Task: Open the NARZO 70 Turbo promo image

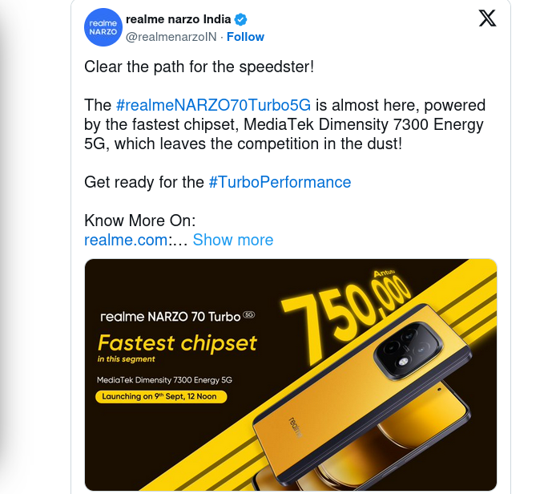Action: click(291, 375)
